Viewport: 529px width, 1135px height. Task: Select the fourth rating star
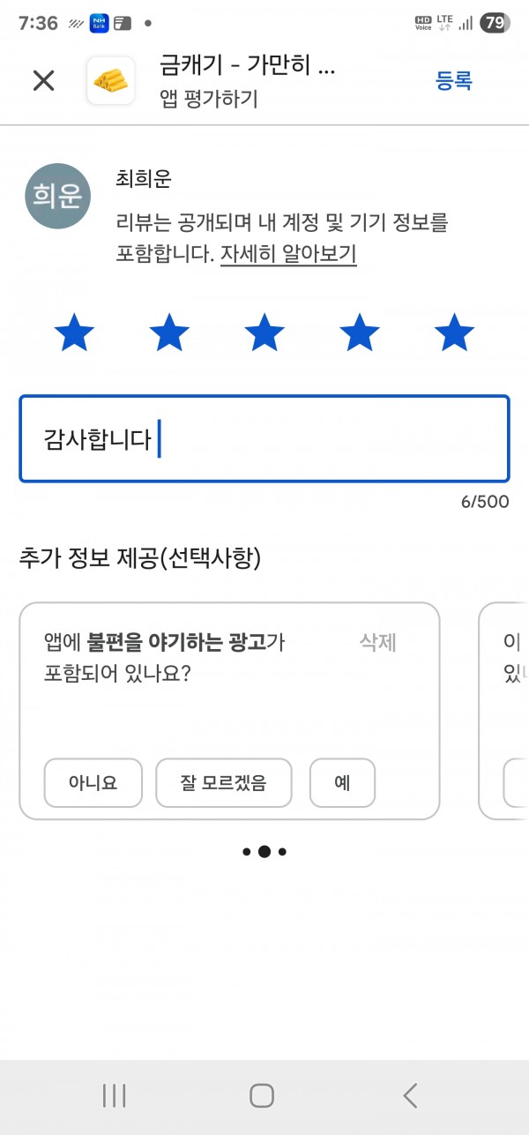360,334
